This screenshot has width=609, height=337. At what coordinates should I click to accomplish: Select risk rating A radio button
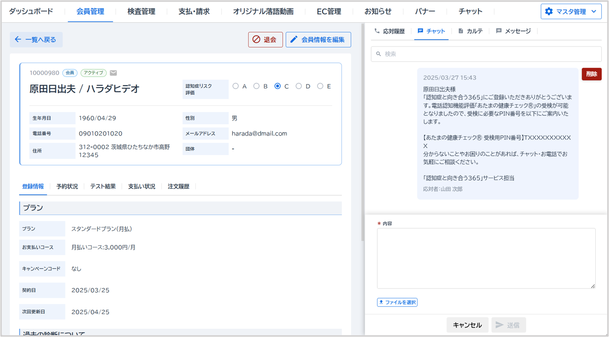(x=236, y=86)
